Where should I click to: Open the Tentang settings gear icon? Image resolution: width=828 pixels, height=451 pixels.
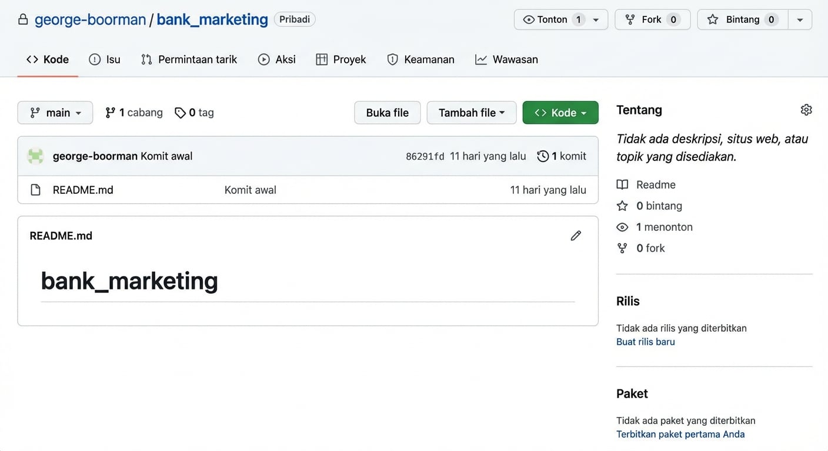[806, 110]
